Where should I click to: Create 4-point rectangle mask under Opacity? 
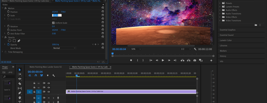click(14, 41)
